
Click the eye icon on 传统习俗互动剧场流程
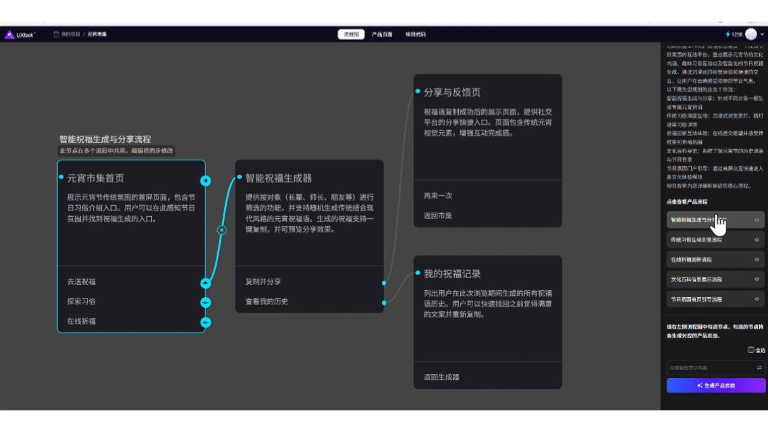coord(757,240)
